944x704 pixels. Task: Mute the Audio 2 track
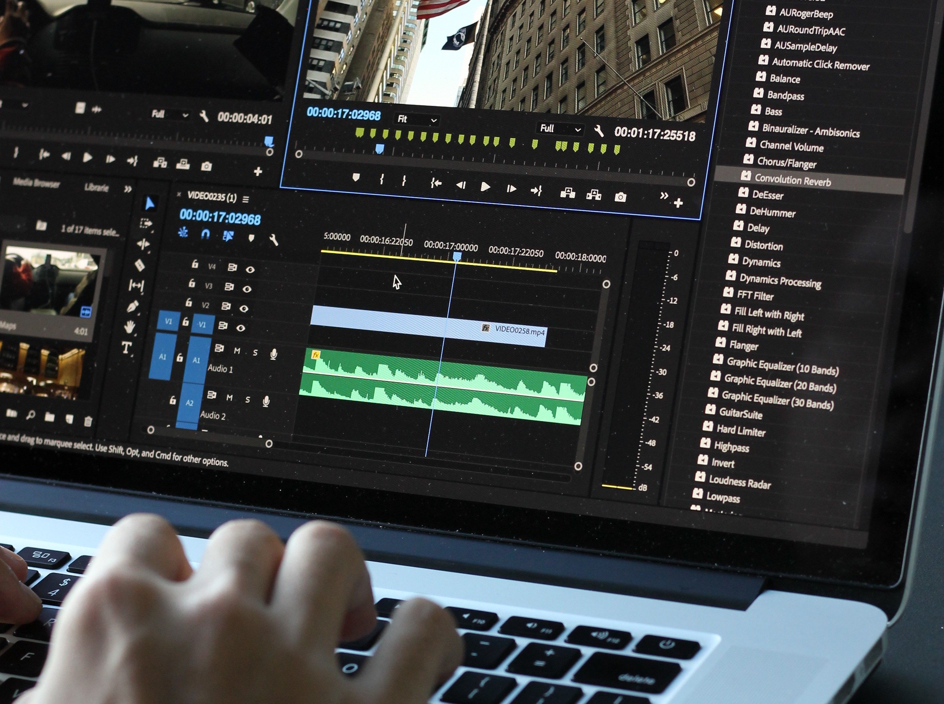tap(229, 398)
